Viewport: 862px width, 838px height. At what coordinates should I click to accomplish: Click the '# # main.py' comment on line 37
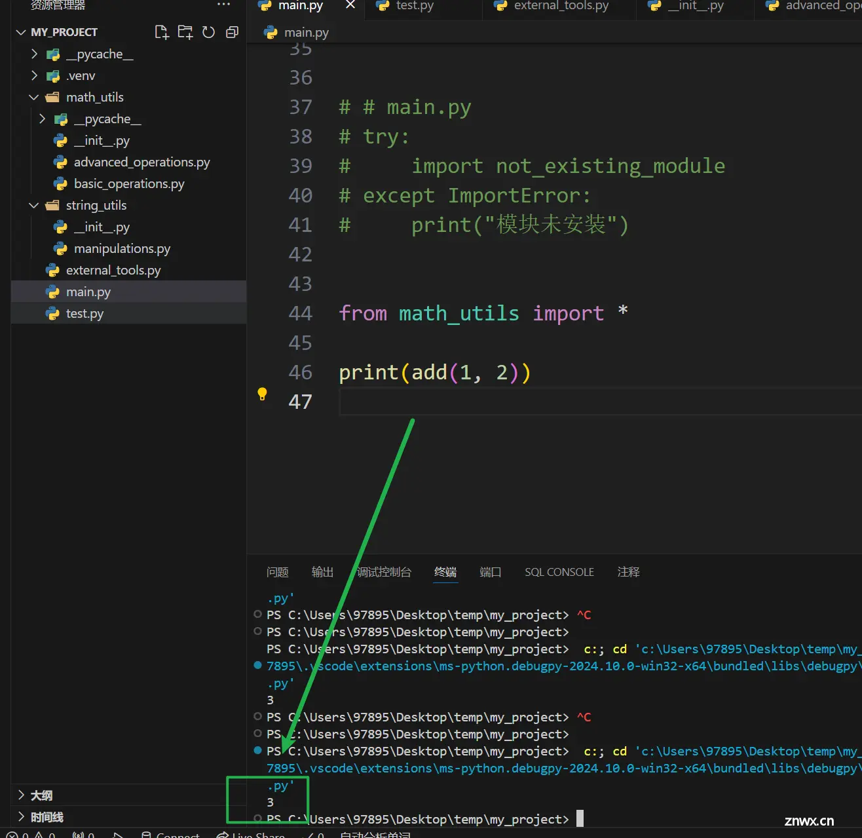tap(405, 107)
